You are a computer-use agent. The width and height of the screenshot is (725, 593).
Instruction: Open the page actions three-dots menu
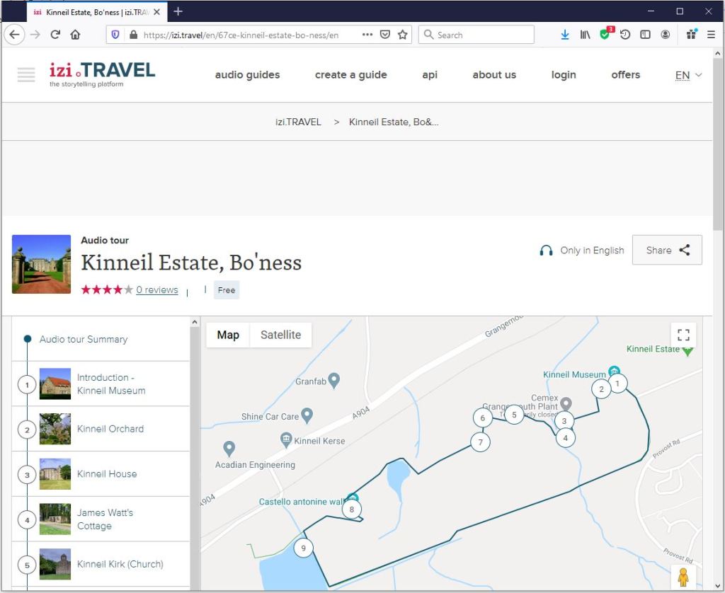[x=367, y=35]
